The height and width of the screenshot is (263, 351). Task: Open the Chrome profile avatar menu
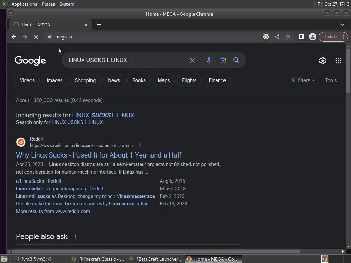(x=313, y=37)
